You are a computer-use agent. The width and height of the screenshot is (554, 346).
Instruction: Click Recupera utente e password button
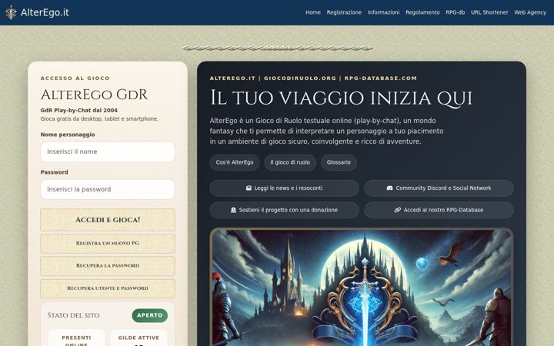(108, 288)
